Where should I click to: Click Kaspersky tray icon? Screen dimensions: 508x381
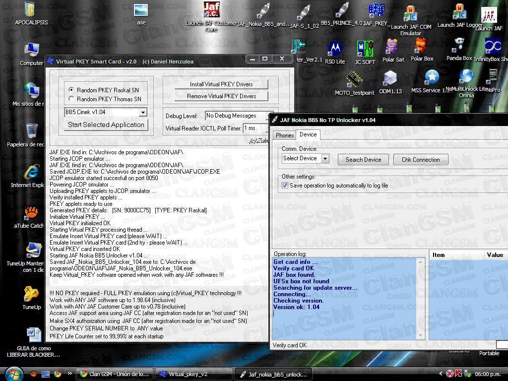458,374
